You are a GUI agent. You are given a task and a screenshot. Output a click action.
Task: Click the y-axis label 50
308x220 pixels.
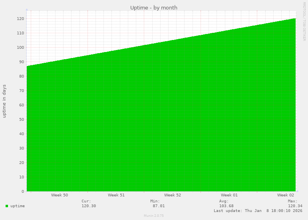[22, 119]
